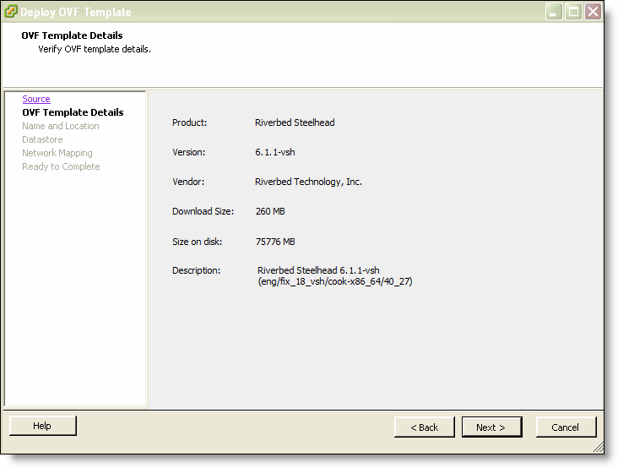This screenshot has width=618, height=468.
Task: Click the < Back button
Action: (425, 427)
